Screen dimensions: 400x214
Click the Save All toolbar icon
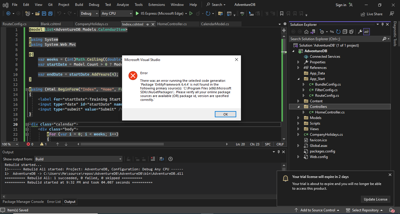pyautogui.click(x=50, y=13)
